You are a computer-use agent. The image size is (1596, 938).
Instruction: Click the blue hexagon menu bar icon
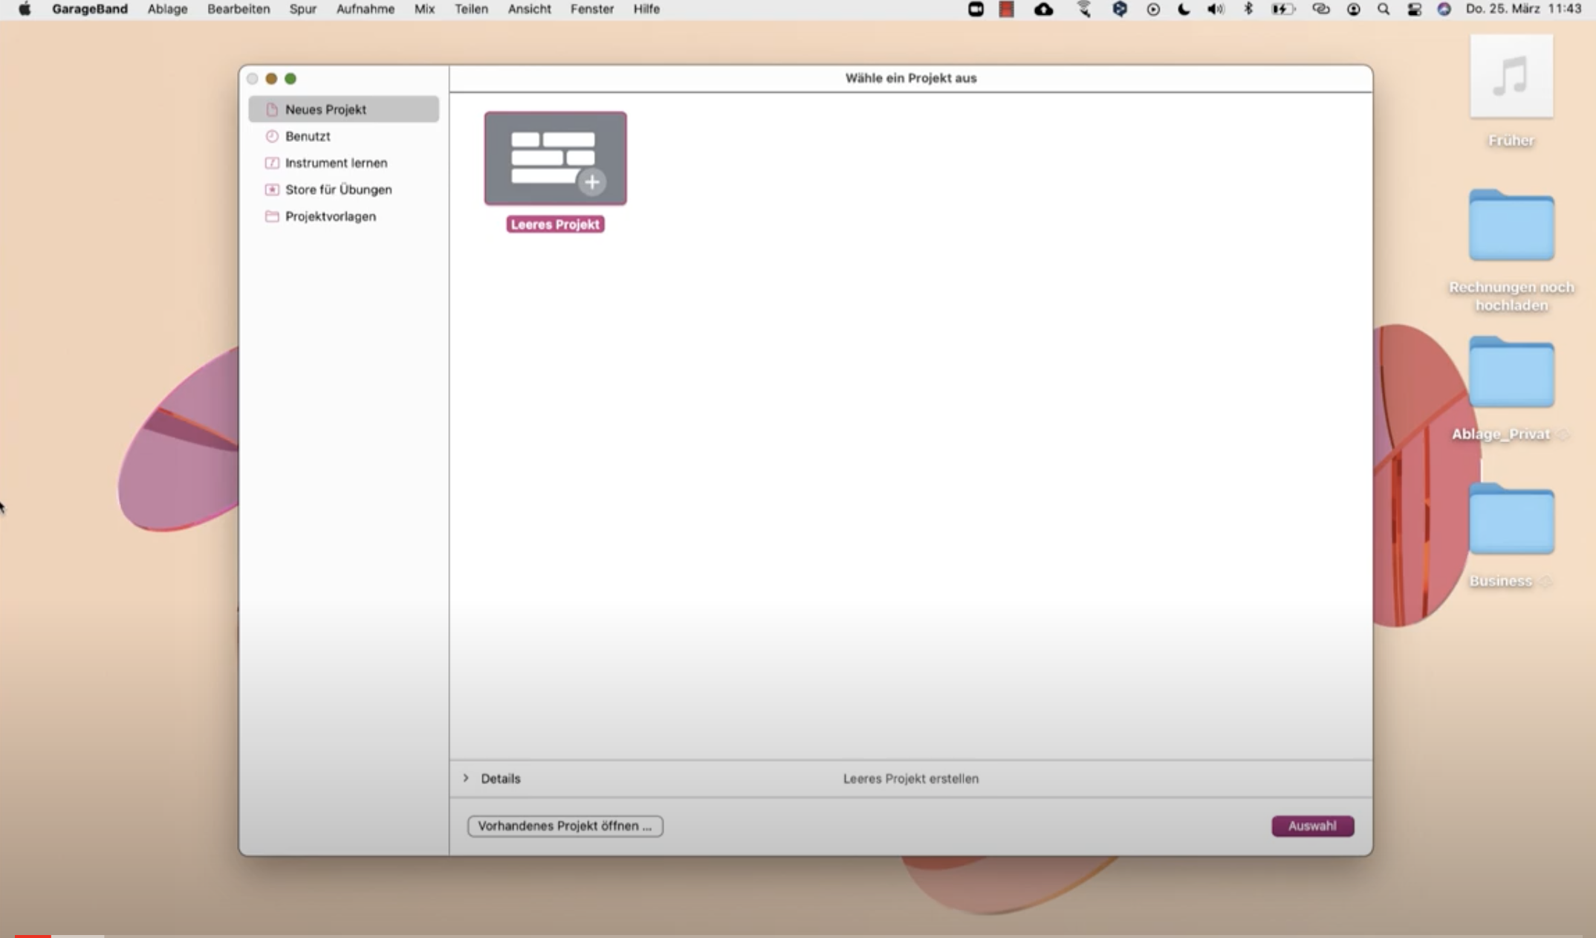[x=1119, y=9]
